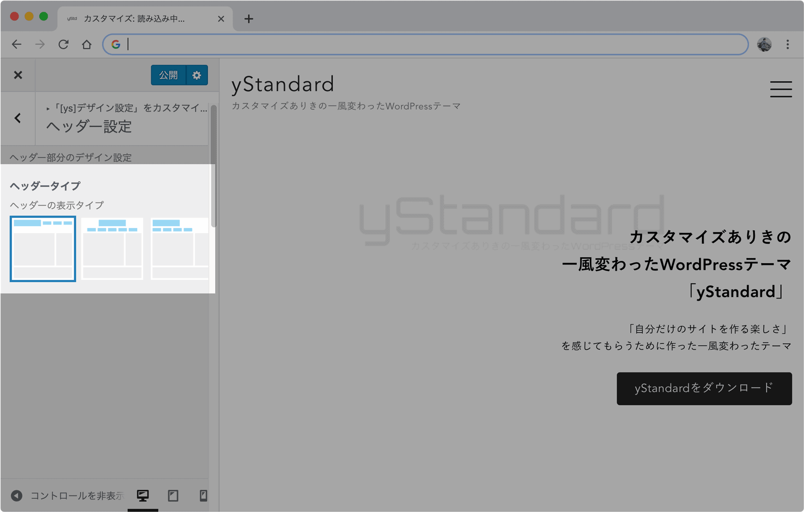Click the site tagline under yStandard

pos(346,106)
